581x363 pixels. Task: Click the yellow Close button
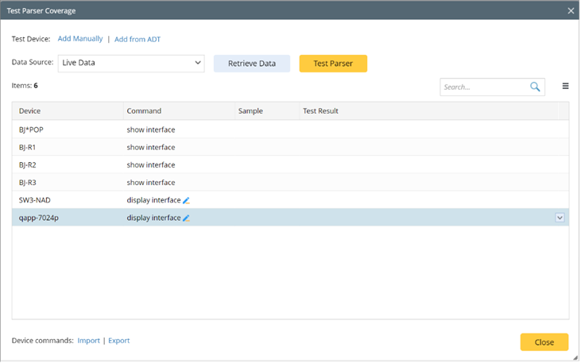(544, 342)
